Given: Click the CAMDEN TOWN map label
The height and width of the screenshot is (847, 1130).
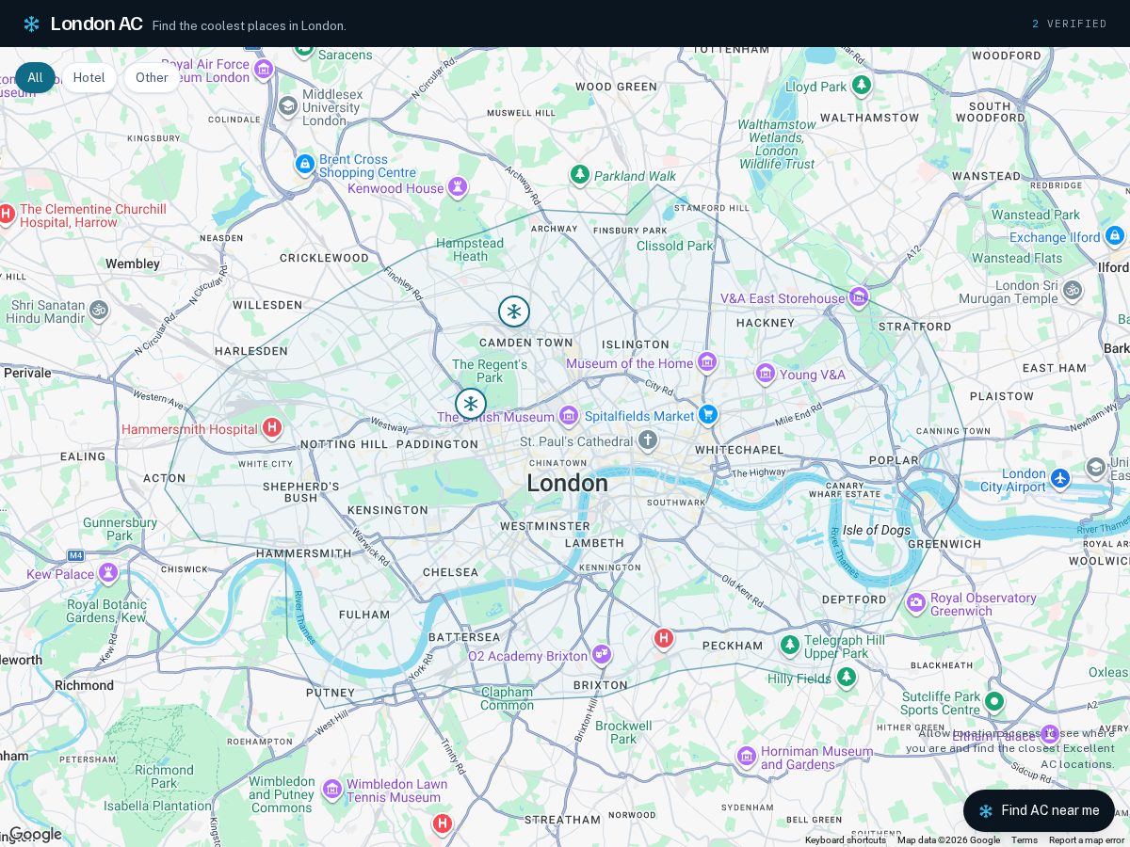Looking at the screenshot, I should click(x=526, y=343).
